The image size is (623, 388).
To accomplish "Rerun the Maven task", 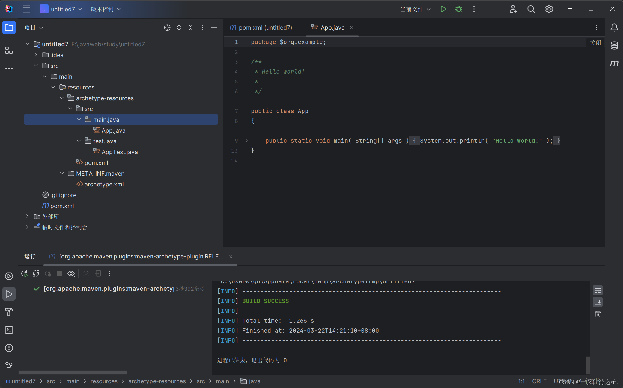I will point(24,273).
